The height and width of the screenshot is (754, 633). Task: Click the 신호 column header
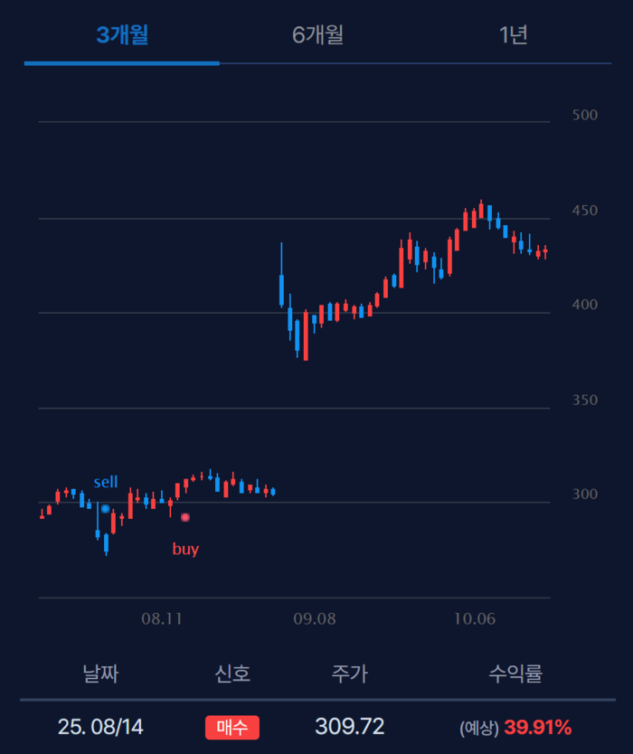232,674
